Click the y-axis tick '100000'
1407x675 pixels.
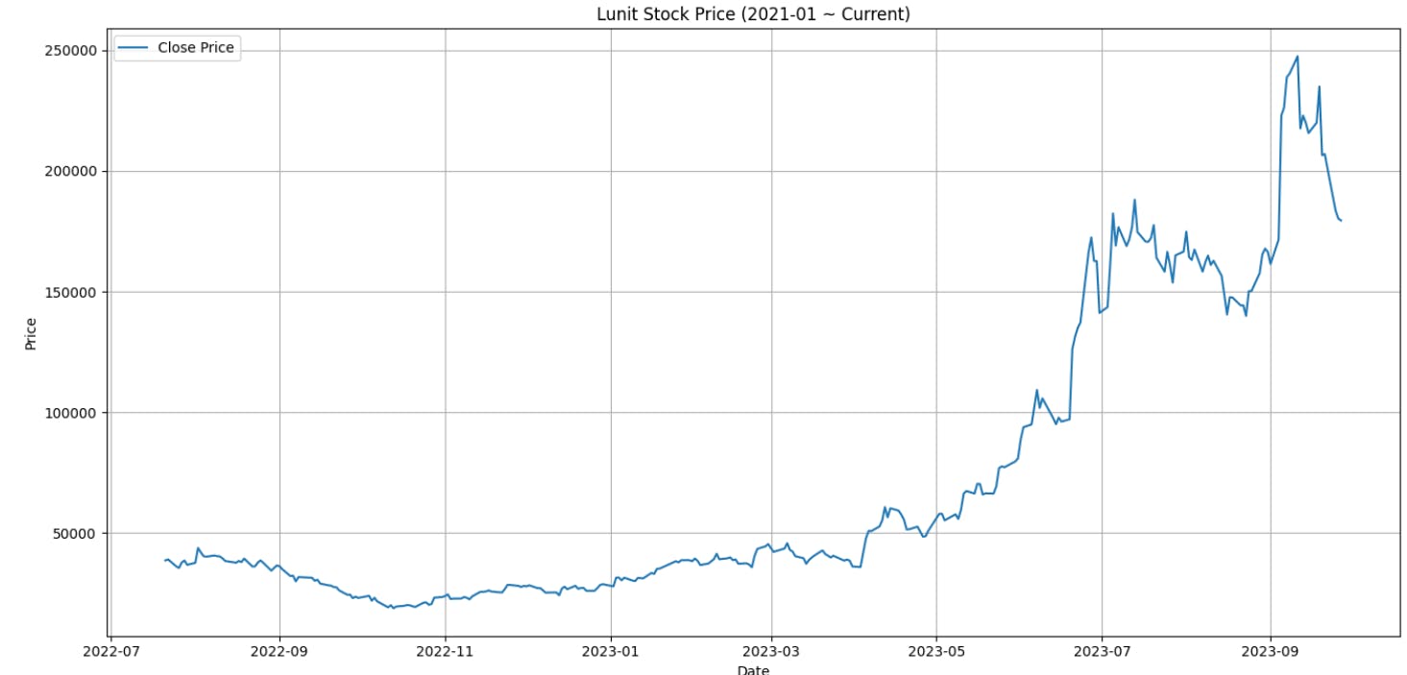(x=70, y=413)
